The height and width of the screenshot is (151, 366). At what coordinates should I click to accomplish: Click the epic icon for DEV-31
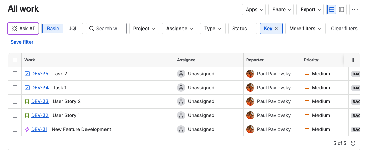coord(27,129)
